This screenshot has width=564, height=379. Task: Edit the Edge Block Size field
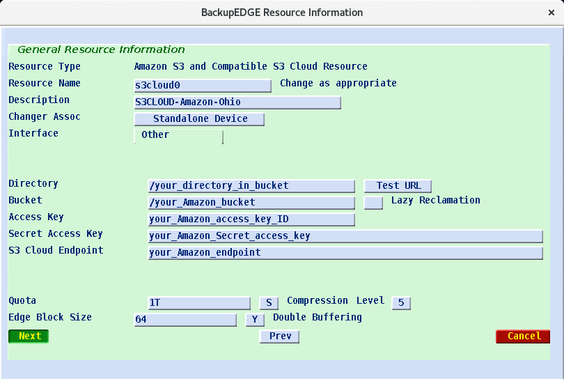(x=185, y=319)
